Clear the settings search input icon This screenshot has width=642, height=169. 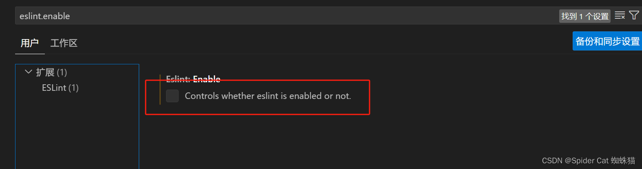(x=620, y=15)
